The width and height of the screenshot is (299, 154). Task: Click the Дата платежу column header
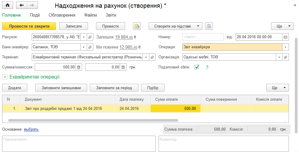coord(133,100)
